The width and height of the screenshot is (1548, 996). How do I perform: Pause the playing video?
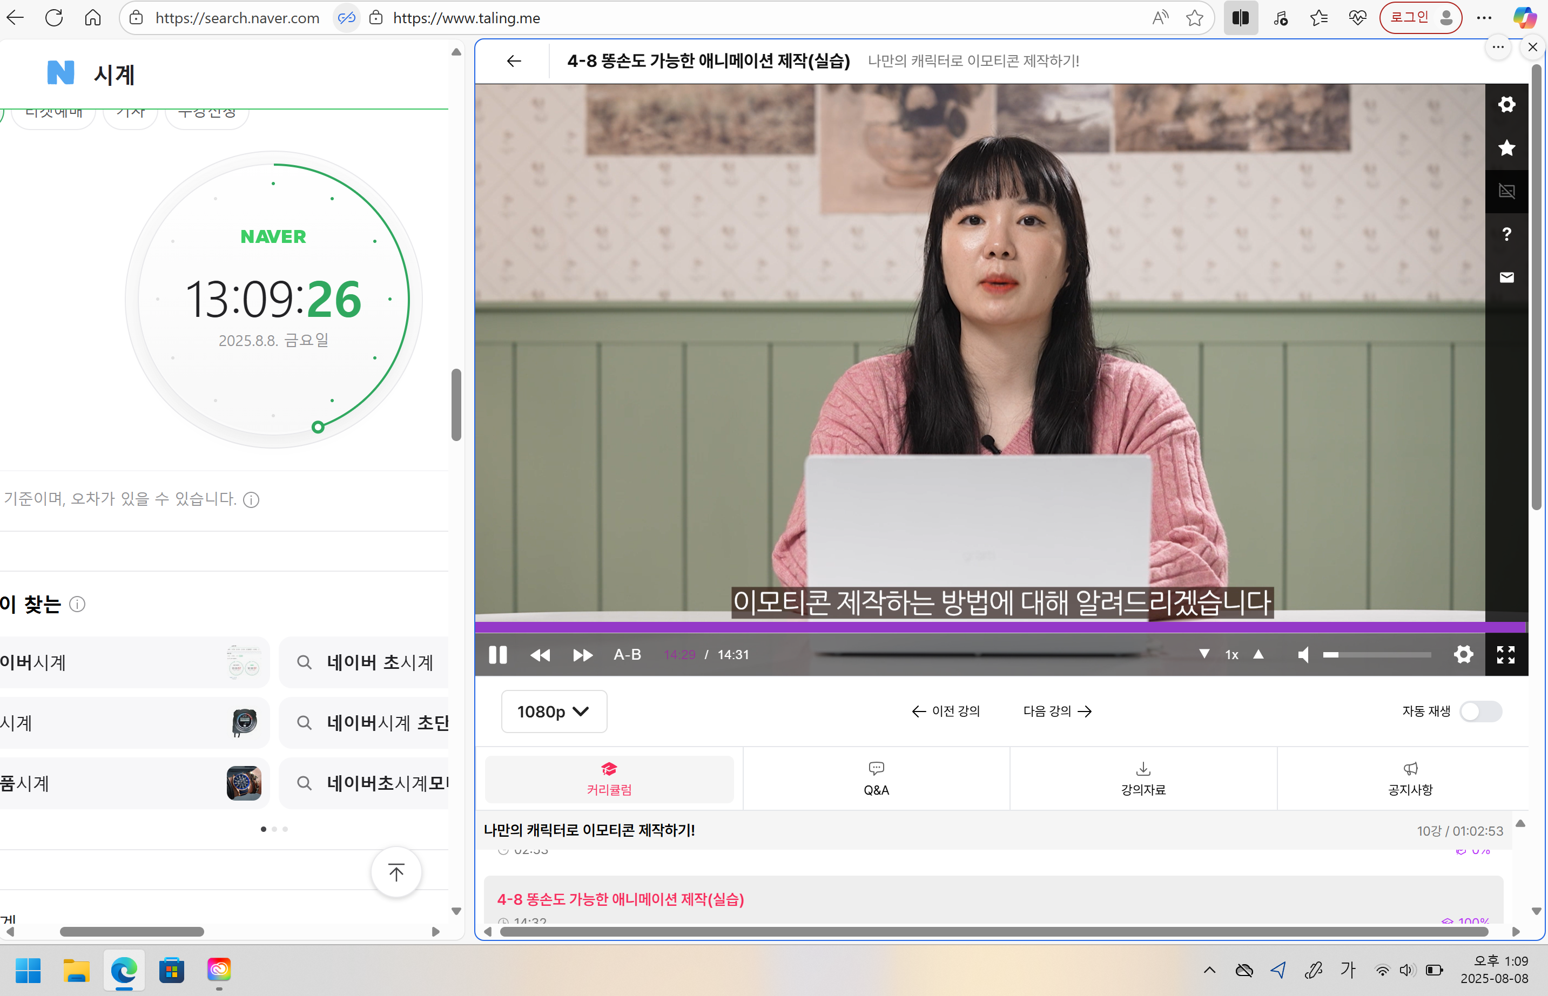coord(497,654)
